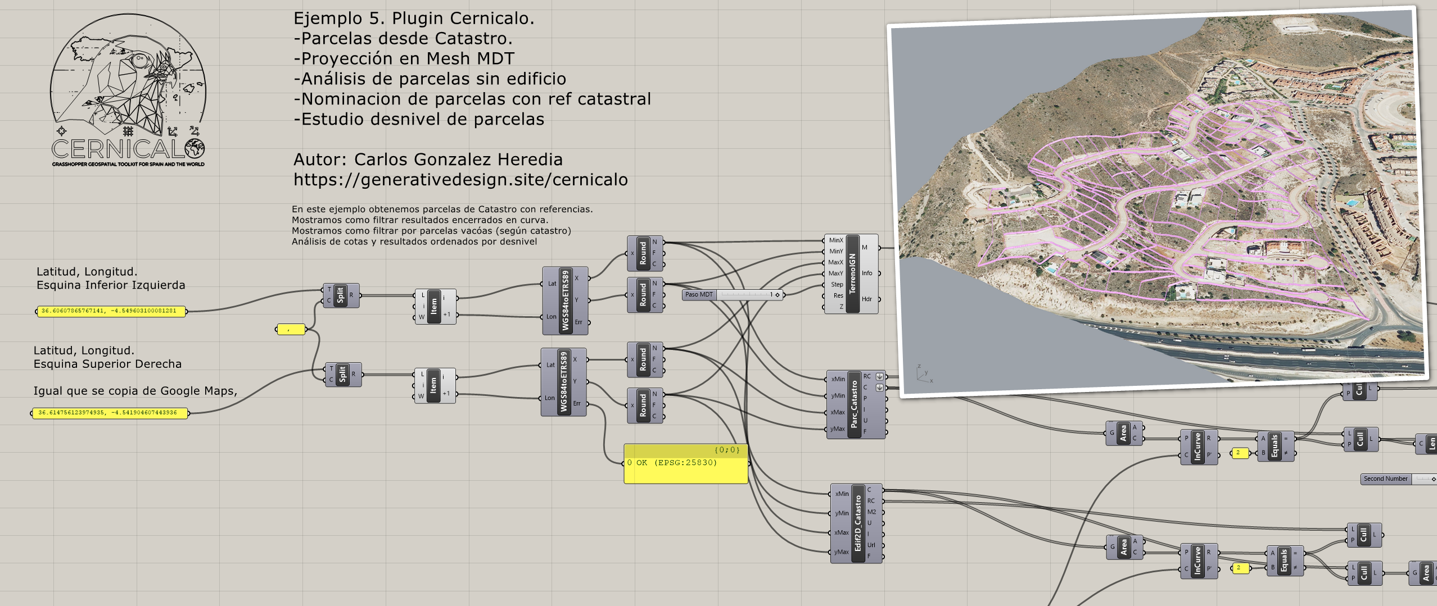Image resolution: width=1437 pixels, height=606 pixels.
Task: Select the Area component feeding the lower InCurve
Action: click(x=1124, y=546)
